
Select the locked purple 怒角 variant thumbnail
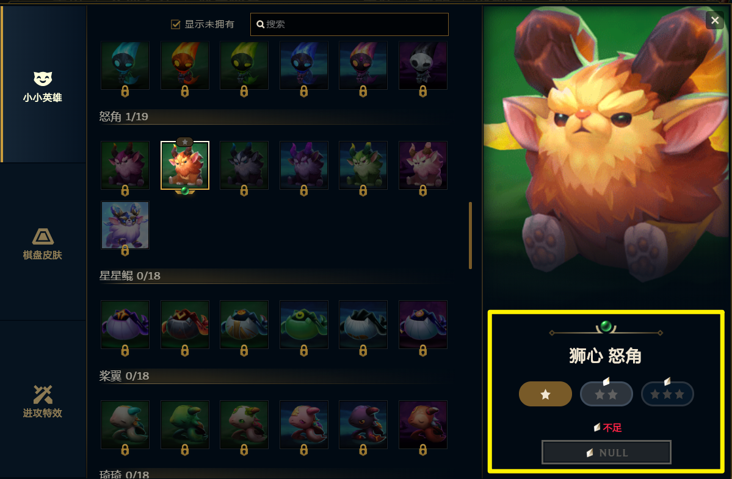click(x=304, y=165)
